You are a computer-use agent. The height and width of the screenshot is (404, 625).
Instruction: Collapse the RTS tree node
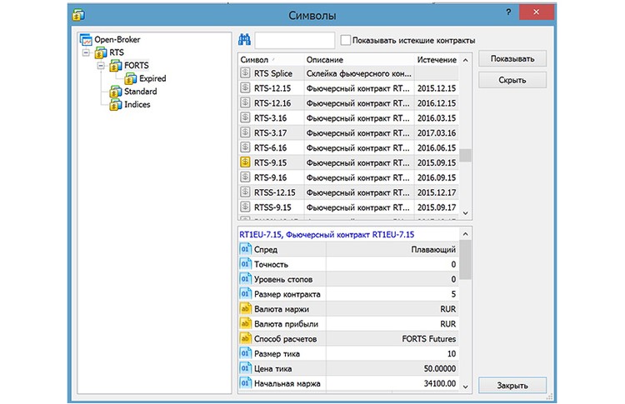coord(86,52)
